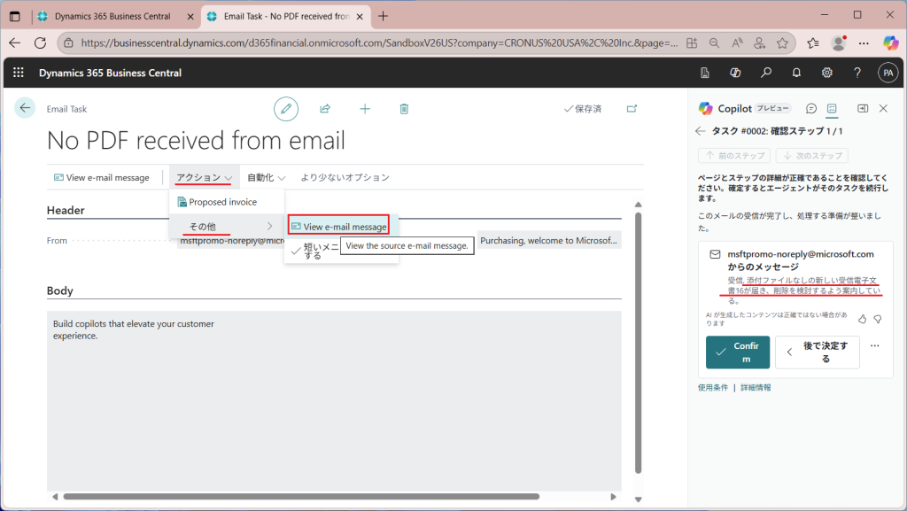Return from task #0002 with back arrow

click(x=701, y=131)
